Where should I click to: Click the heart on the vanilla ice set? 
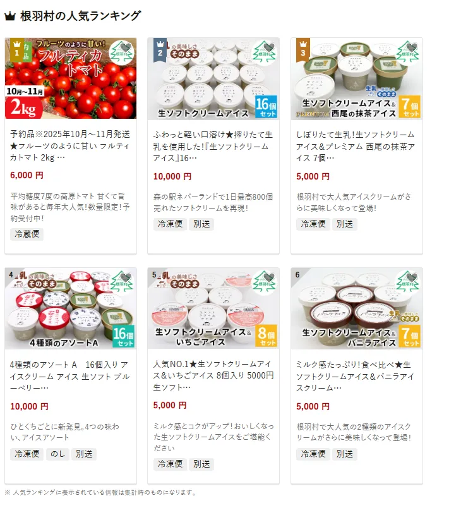click(x=412, y=277)
